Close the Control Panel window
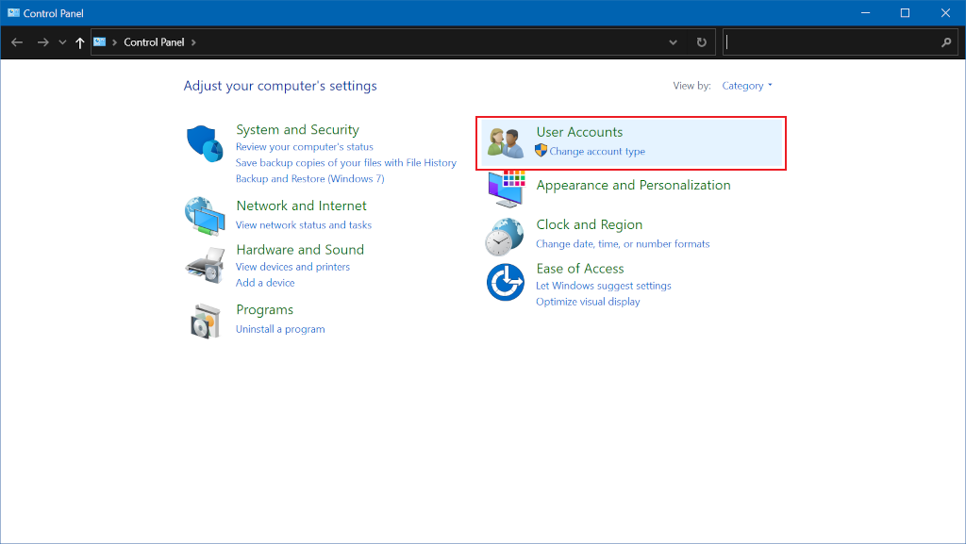The height and width of the screenshot is (544, 966). pyautogui.click(x=945, y=13)
